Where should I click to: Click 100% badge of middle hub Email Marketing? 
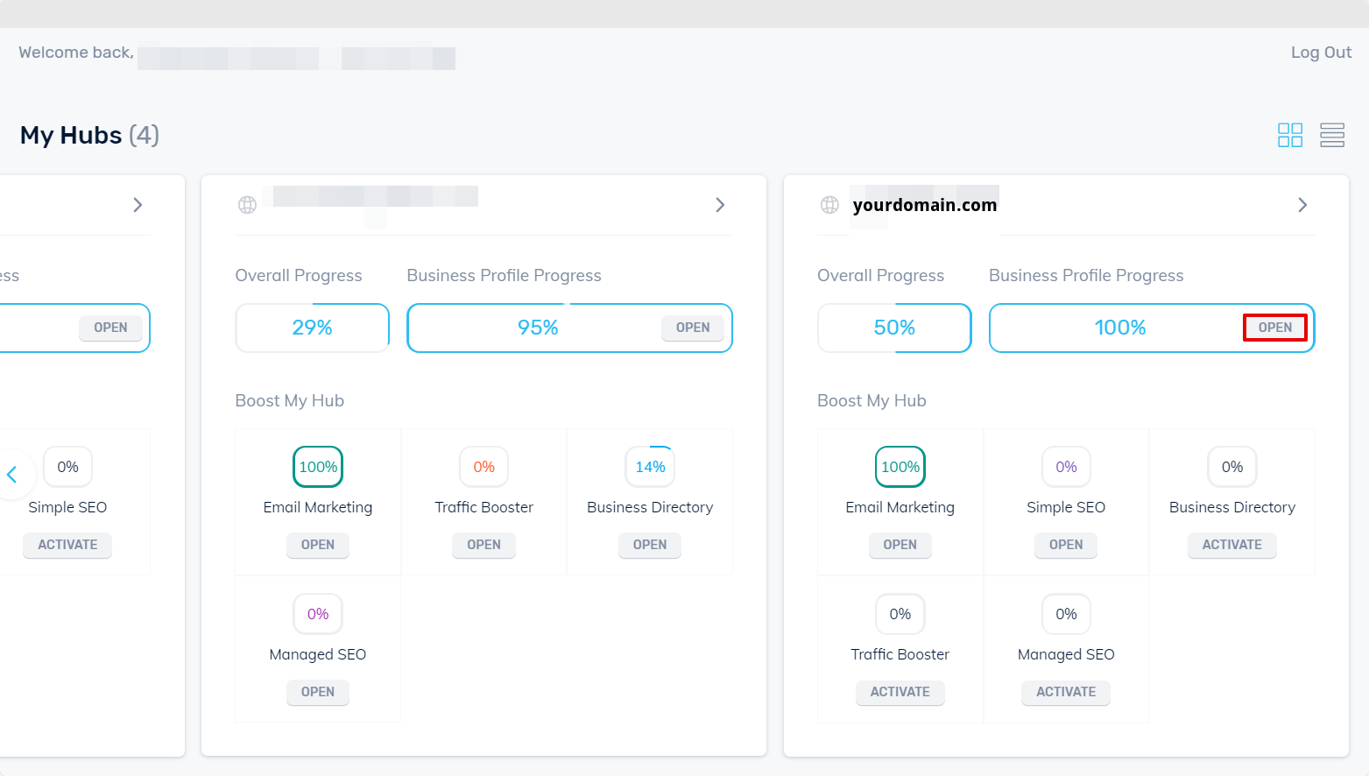pyautogui.click(x=318, y=467)
